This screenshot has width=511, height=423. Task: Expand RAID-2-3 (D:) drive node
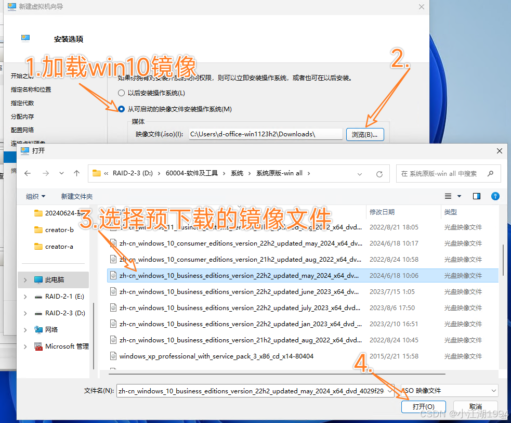pos(25,313)
